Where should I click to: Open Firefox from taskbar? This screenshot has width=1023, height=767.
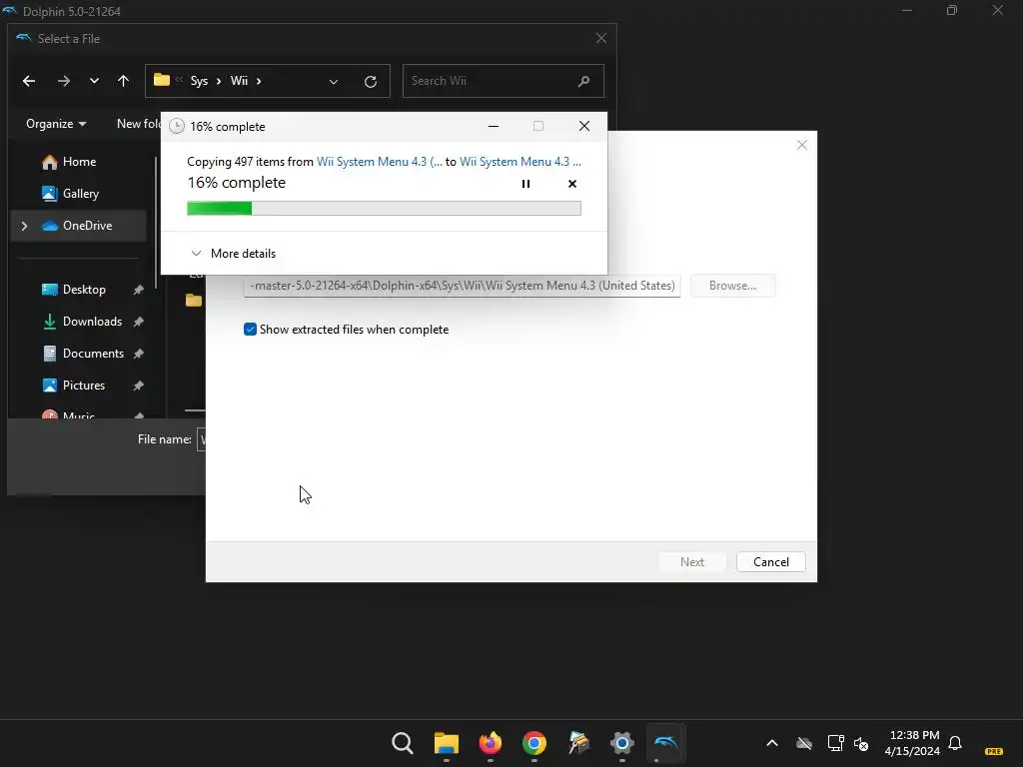pyautogui.click(x=490, y=743)
